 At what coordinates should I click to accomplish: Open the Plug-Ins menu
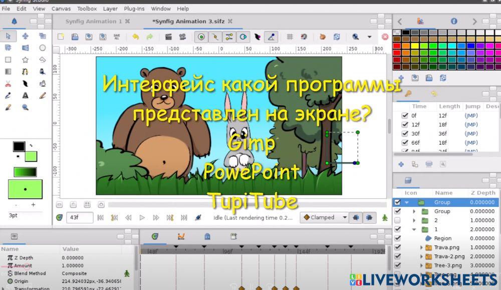(134, 9)
